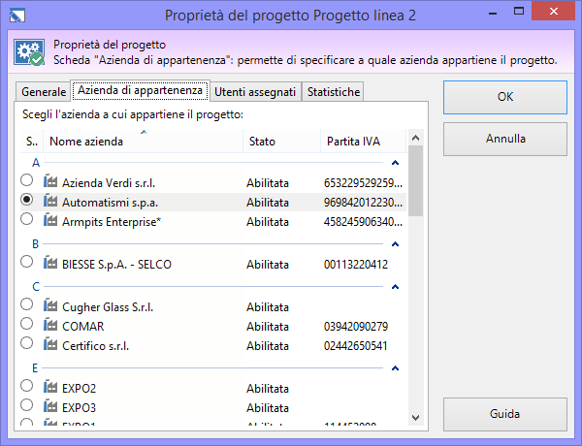Viewport: 582px width, 446px height.
Task: Click the vertical scrollbar thumb of the list
Action: pos(416,180)
